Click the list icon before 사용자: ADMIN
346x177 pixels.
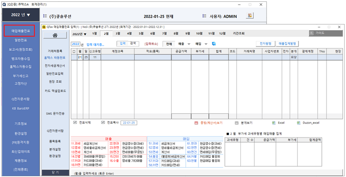click(204, 16)
